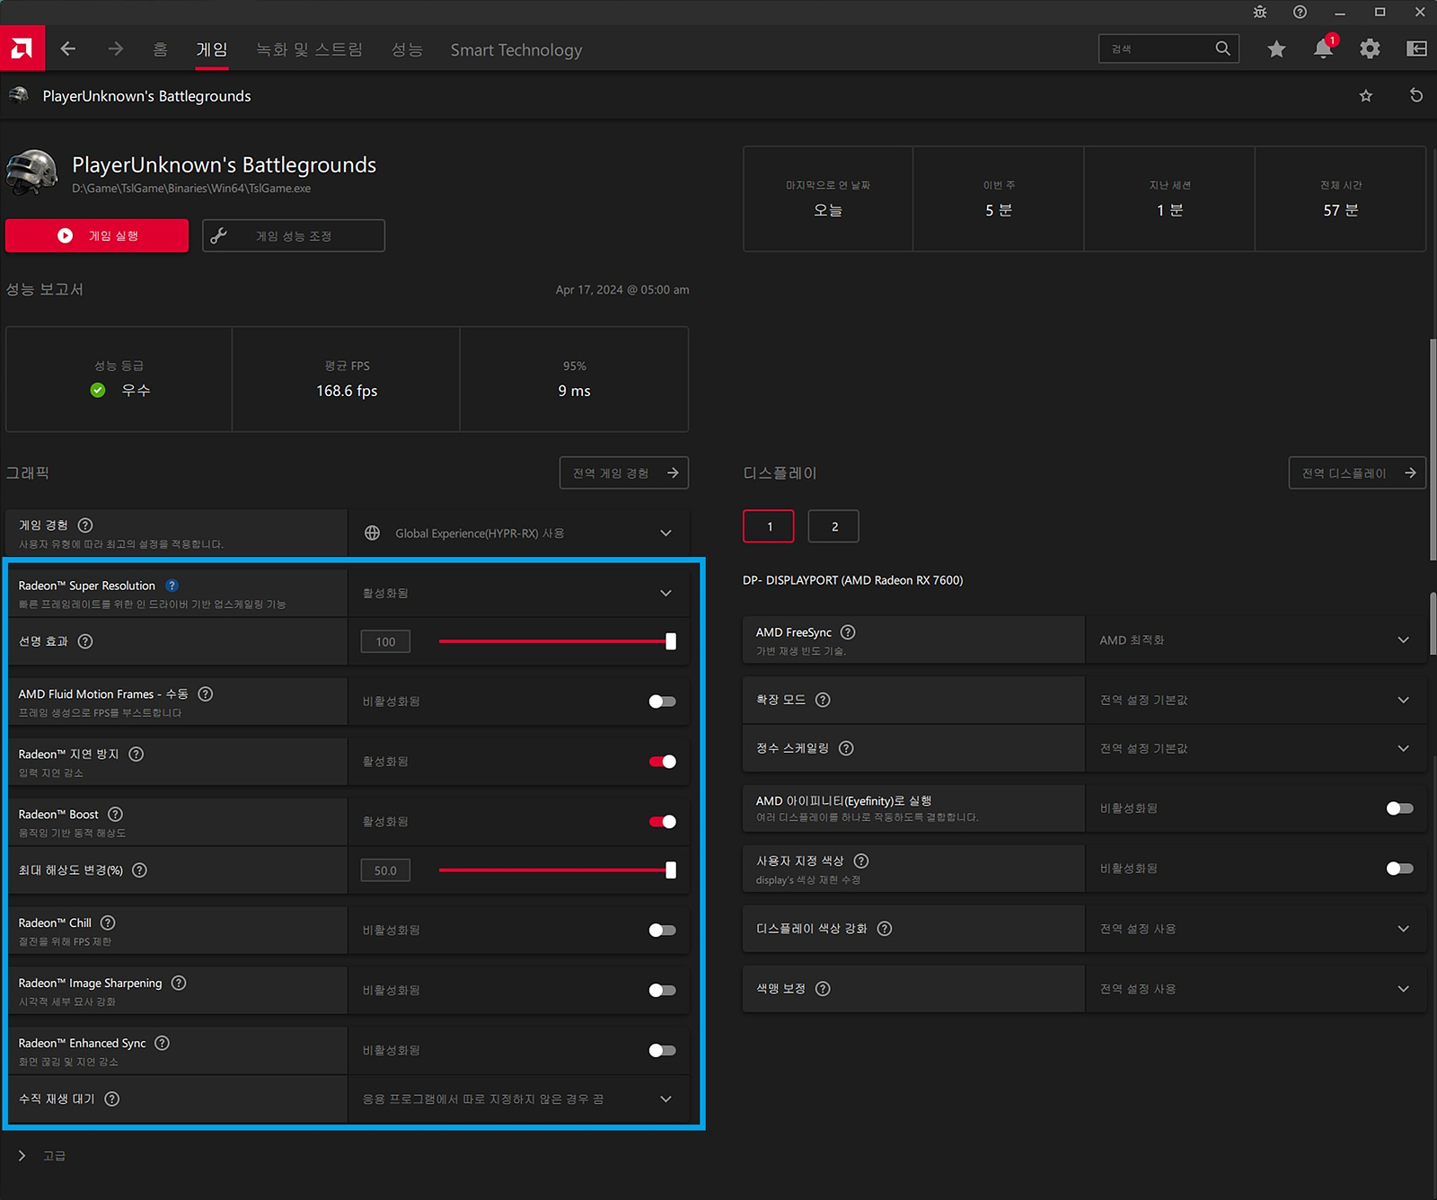Click the red 게임 실행 button
The image size is (1437, 1200).
coord(97,236)
